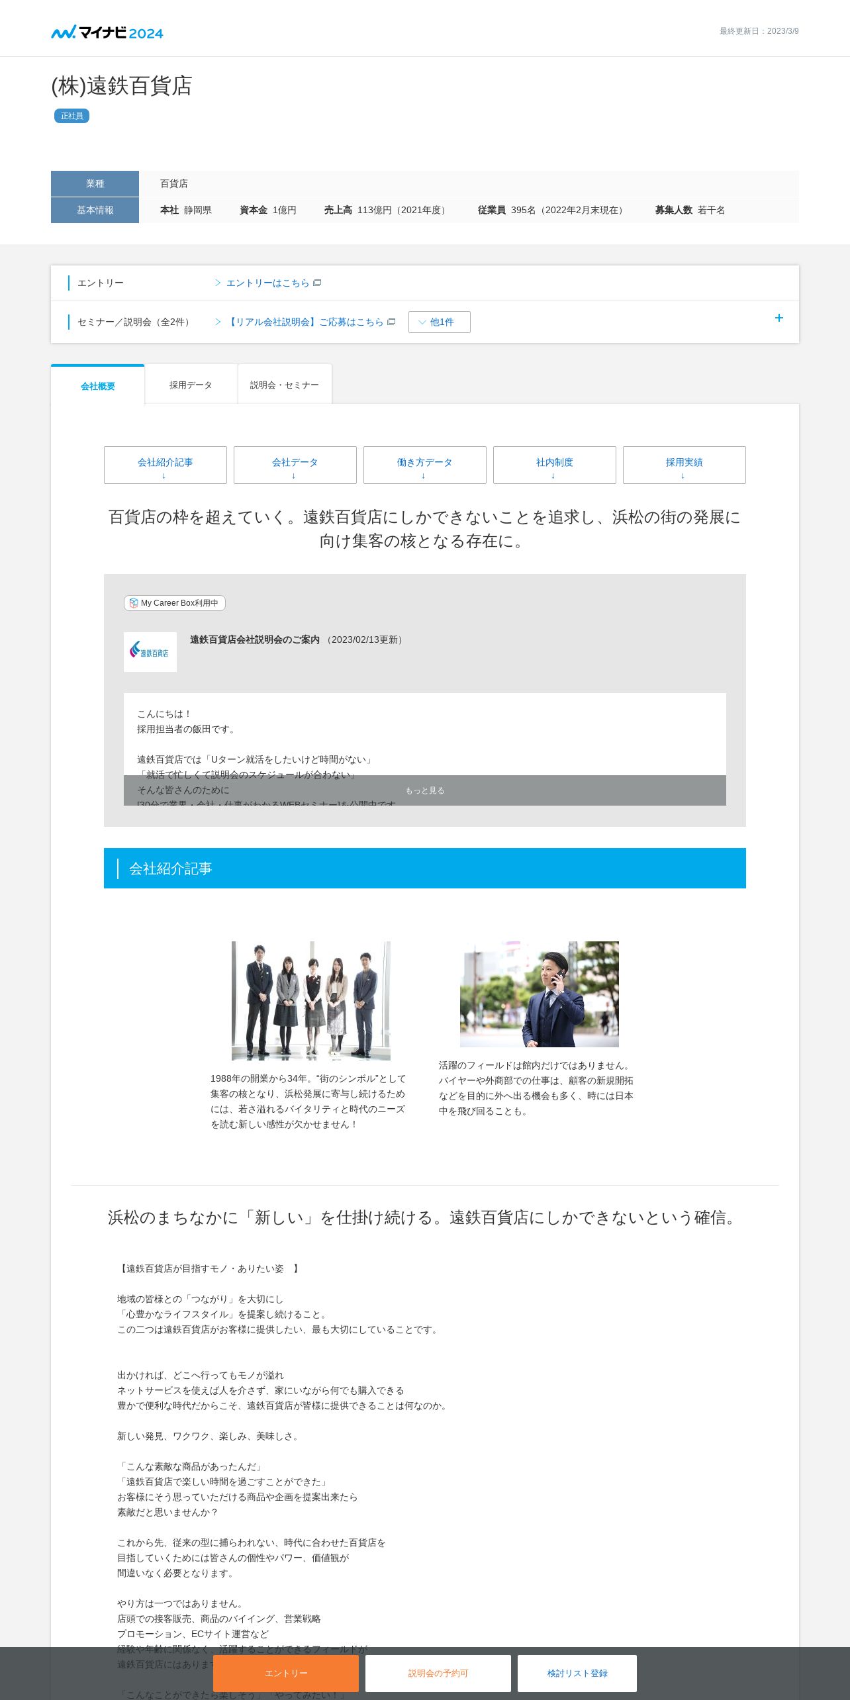Click the 会社紹介記事 blue section header
Viewport: 850px width, 1700px height.
[x=425, y=869]
